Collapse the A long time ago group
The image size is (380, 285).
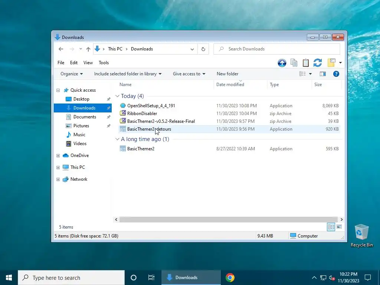point(117,139)
